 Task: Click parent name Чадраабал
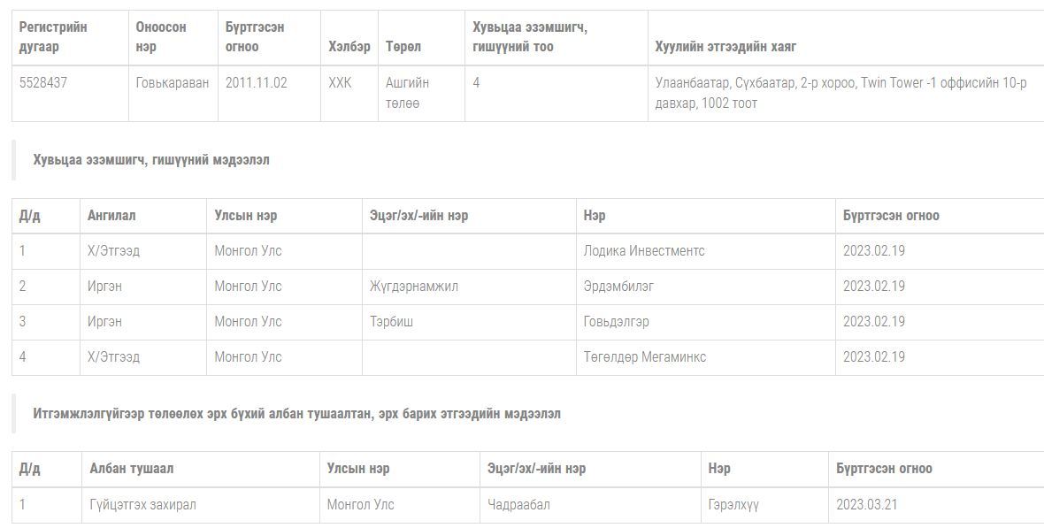pos(518,505)
